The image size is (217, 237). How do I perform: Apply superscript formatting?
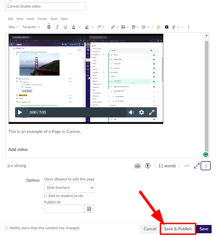pos(99,27)
